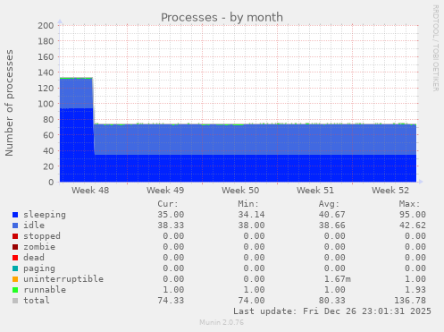Click the sleeping legend color swatch

click(15, 215)
